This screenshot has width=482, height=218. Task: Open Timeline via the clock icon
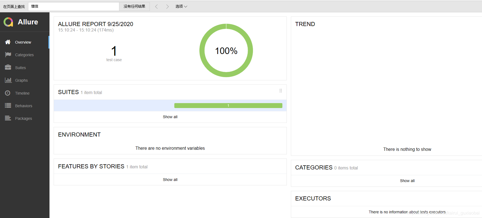(8, 93)
